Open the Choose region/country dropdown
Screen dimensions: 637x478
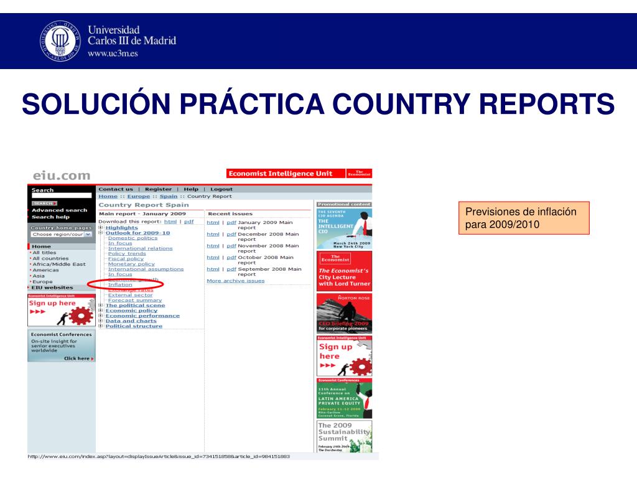[62, 235]
